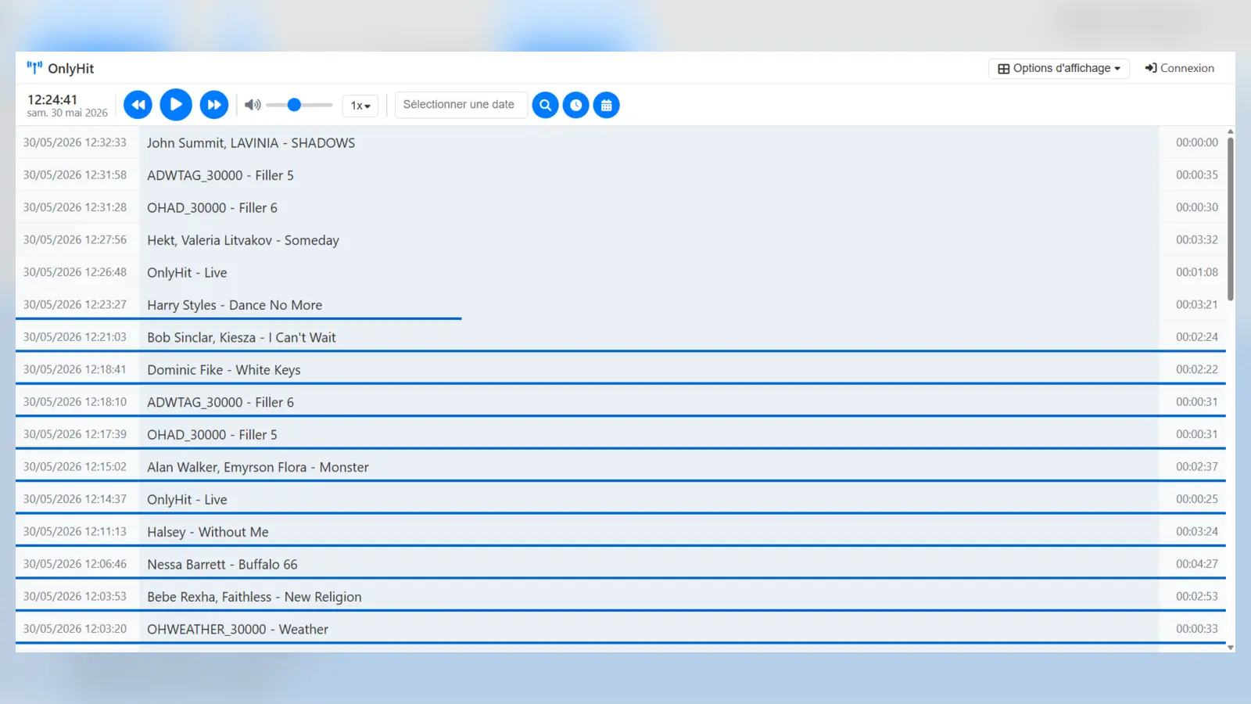
Task: Click duration 00:03:21 for Dance No More
Action: click(x=1196, y=304)
